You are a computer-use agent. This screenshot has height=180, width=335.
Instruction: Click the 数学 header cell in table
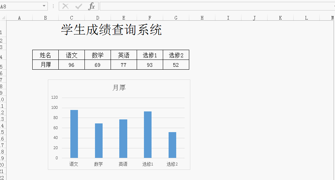point(98,55)
